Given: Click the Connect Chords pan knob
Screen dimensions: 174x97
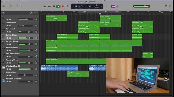Looking at the screenshot, I should tap(36, 44).
